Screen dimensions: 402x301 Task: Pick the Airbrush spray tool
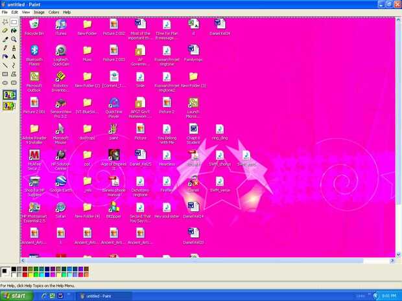(5, 57)
